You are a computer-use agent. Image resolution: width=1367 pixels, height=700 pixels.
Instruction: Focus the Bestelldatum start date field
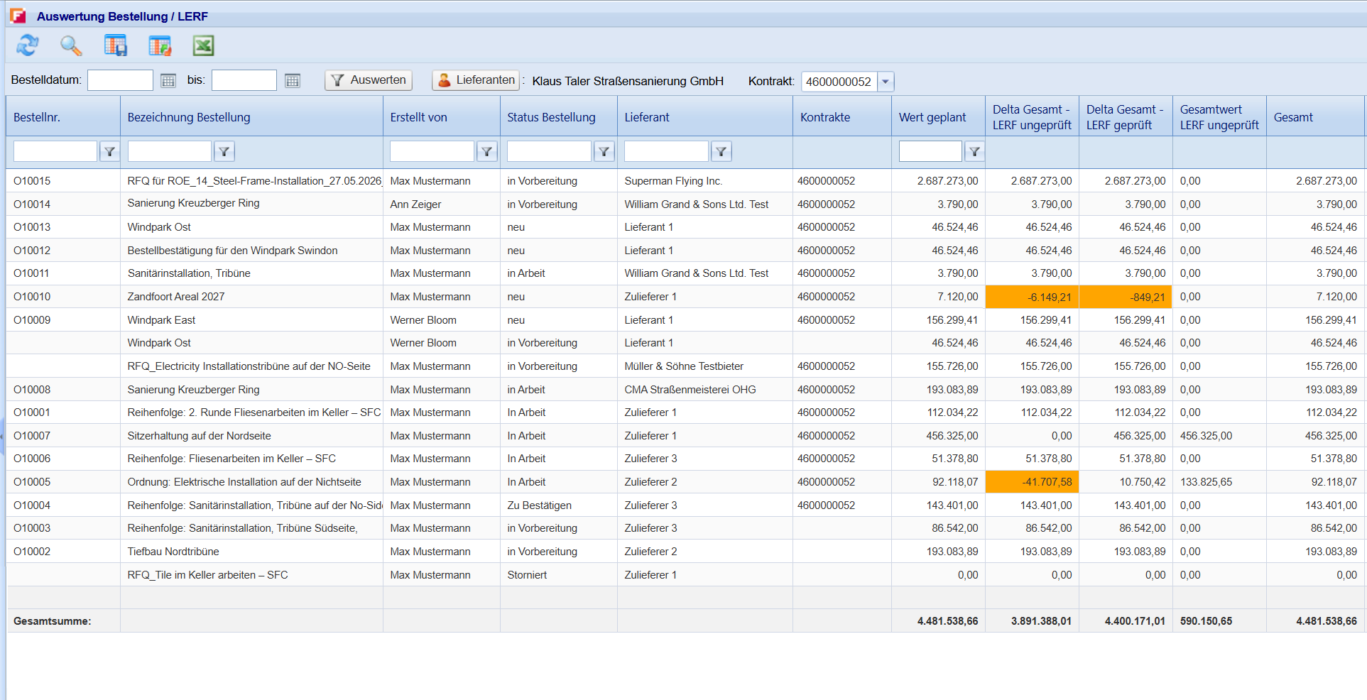coord(120,80)
